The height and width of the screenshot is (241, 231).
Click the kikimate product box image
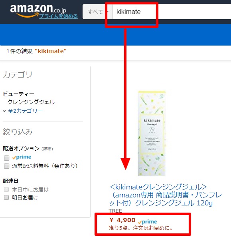[152, 133]
